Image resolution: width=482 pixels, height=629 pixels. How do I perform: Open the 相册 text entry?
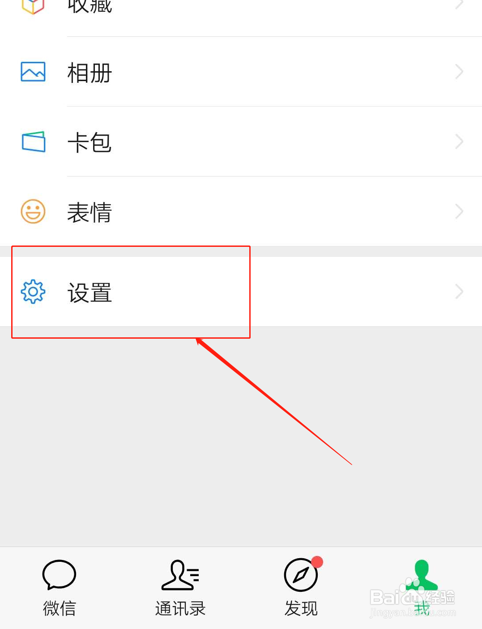(x=90, y=73)
